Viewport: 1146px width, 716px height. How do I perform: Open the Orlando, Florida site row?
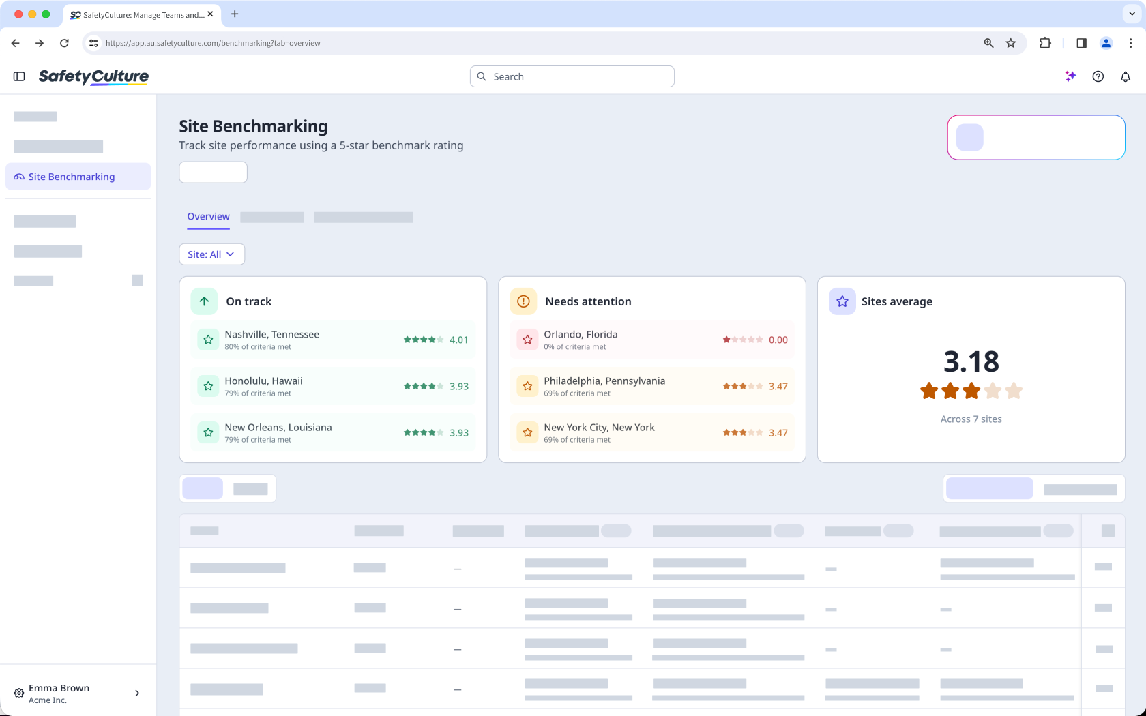pyautogui.click(x=652, y=340)
